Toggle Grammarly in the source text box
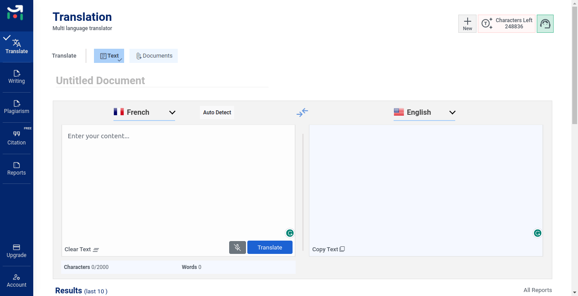Image resolution: width=578 pixels, height=296 pixels. coord(289,233)
